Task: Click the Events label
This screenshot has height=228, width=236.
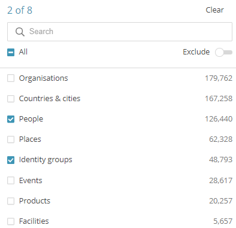Action: click(x=31, y=181)
